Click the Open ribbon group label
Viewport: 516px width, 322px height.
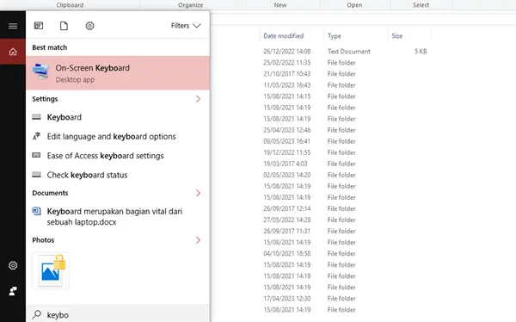click(354, 5)
